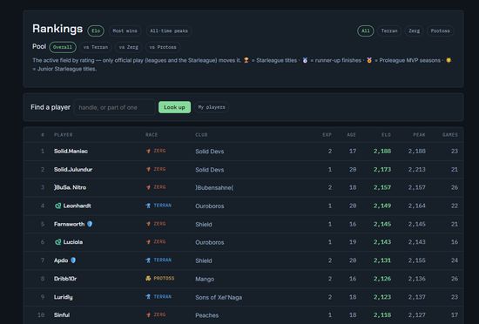This screenshot has width=479, height=324.
Task: Click the Junior Starleague titles icon
Action: tap(449, 60)
